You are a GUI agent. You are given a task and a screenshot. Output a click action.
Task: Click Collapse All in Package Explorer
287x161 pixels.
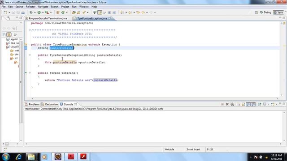tap(4, 35)
